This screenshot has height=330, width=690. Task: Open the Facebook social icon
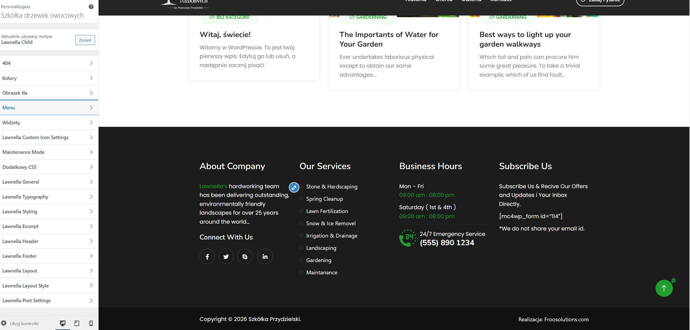tap(207, 256)
